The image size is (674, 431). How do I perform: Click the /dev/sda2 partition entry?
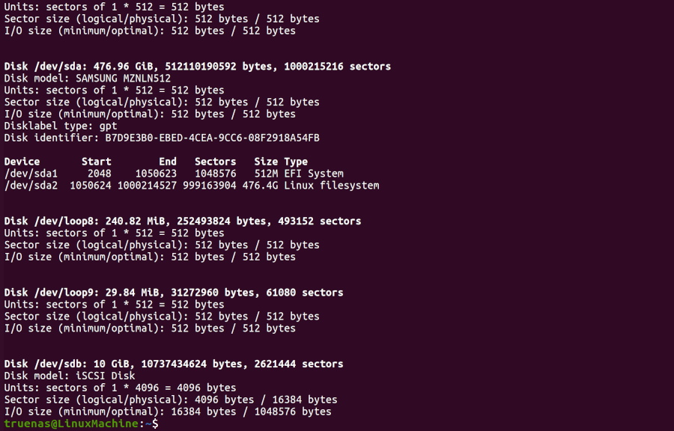coord(31,186)
